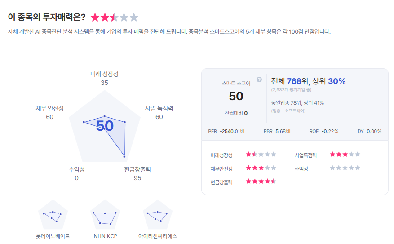Viewport: 394px width, 244px height.
Task: Click the Smart Score help question icon
Action: [x=259, y=80]
